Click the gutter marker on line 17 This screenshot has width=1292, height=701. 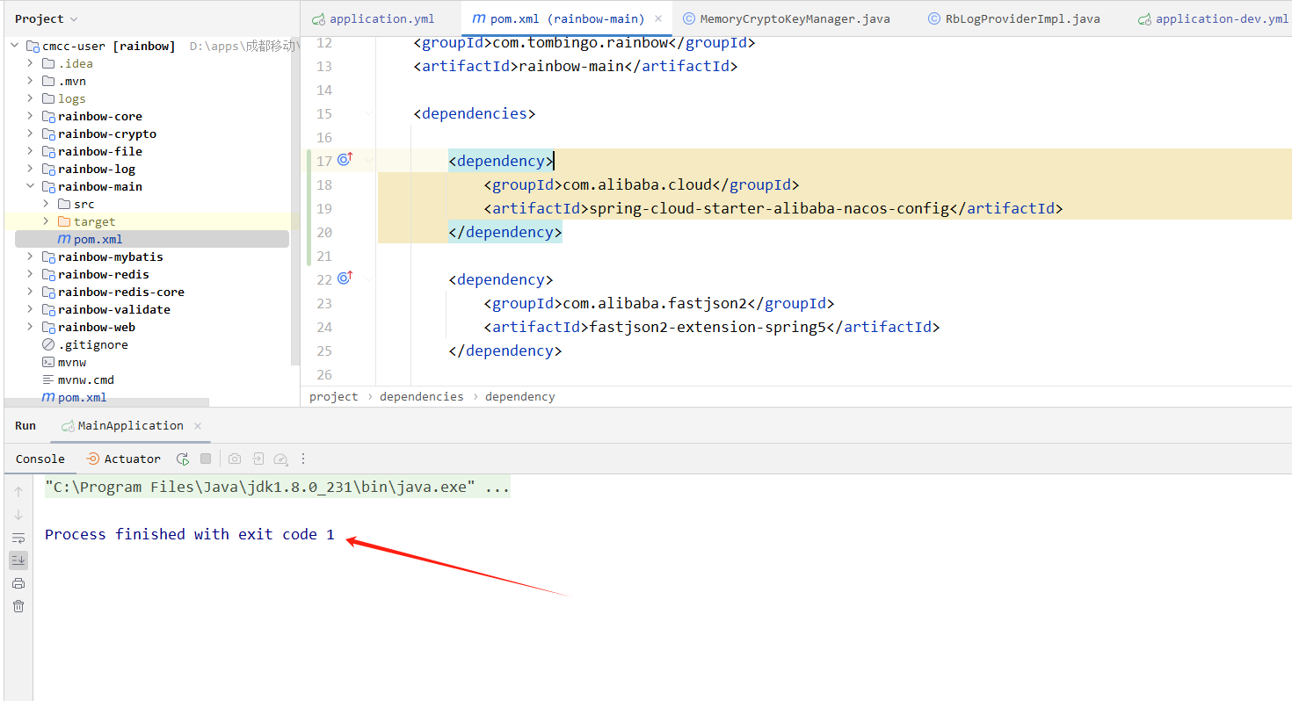[x=345, y=159]
